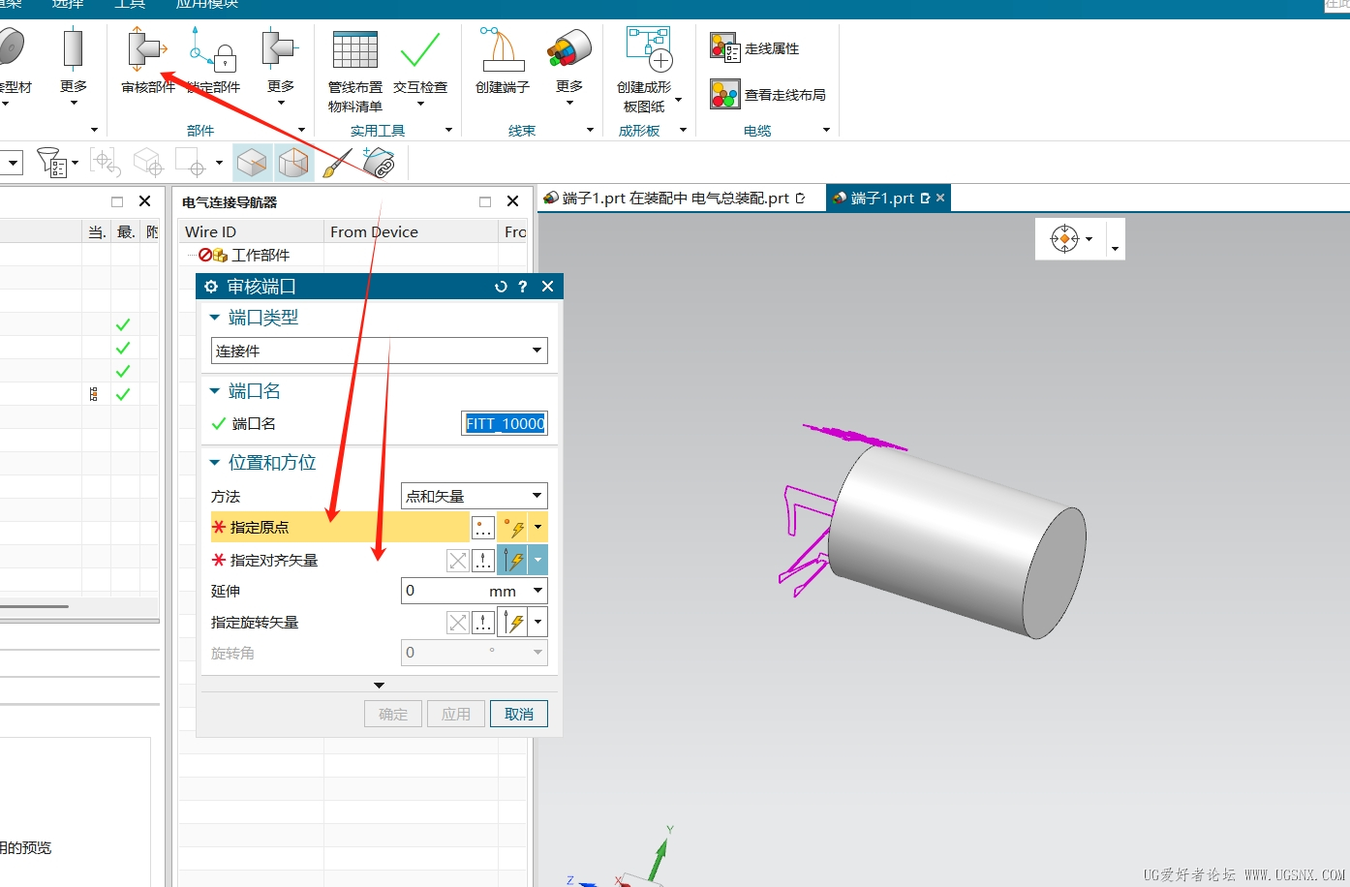
Task: Click the 取消 button
Action: 518,714
